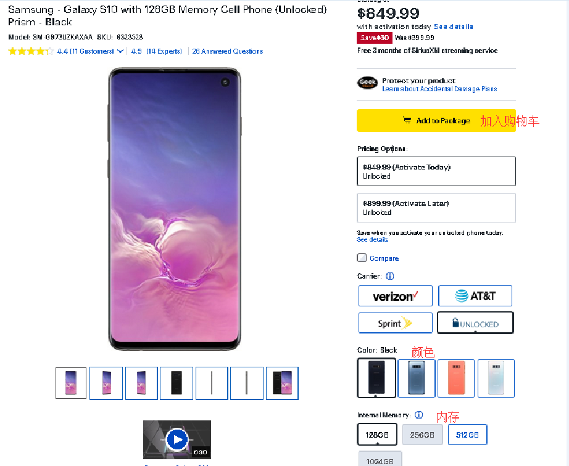Open Learn about Accidental Damage Plans link

pos(439,89)
